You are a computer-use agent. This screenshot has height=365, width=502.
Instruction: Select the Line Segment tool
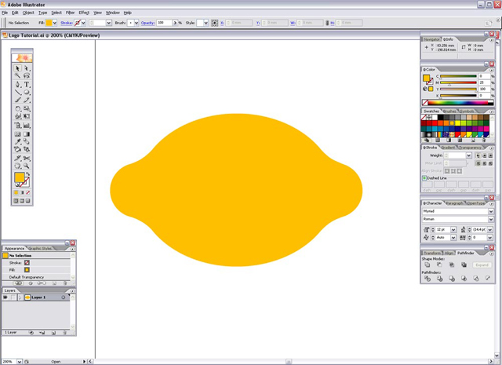(x=17, y=93)
